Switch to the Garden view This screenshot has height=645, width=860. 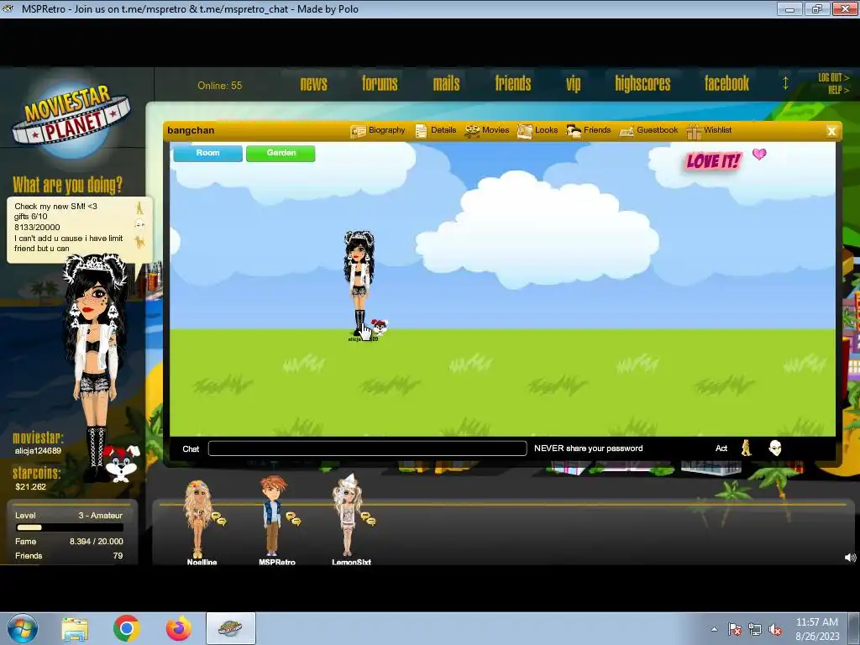[281, 153]
